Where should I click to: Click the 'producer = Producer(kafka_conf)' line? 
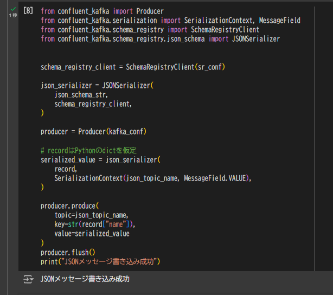93,132
